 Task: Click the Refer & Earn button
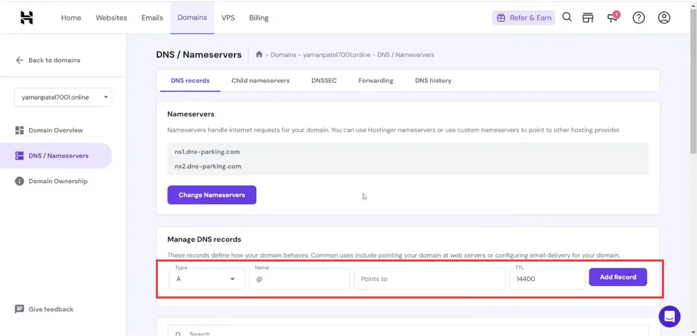click(523, 18)
